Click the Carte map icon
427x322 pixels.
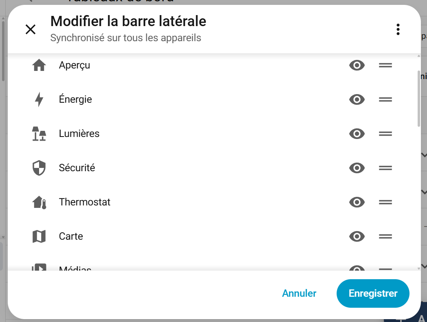coord(39,236)
